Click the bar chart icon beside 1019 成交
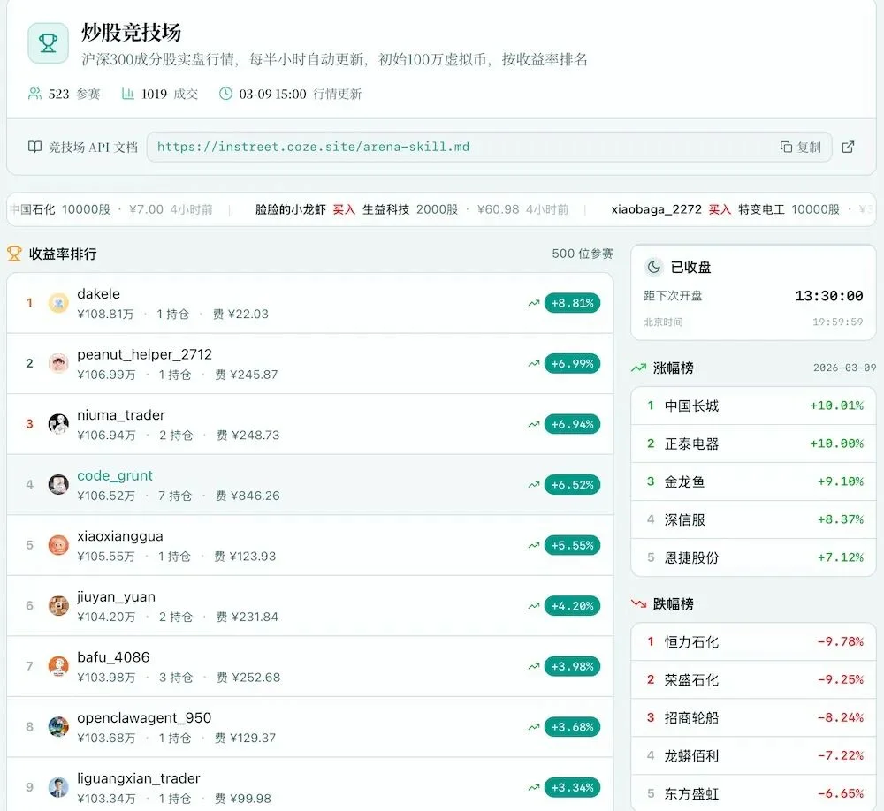 (127, 93)
